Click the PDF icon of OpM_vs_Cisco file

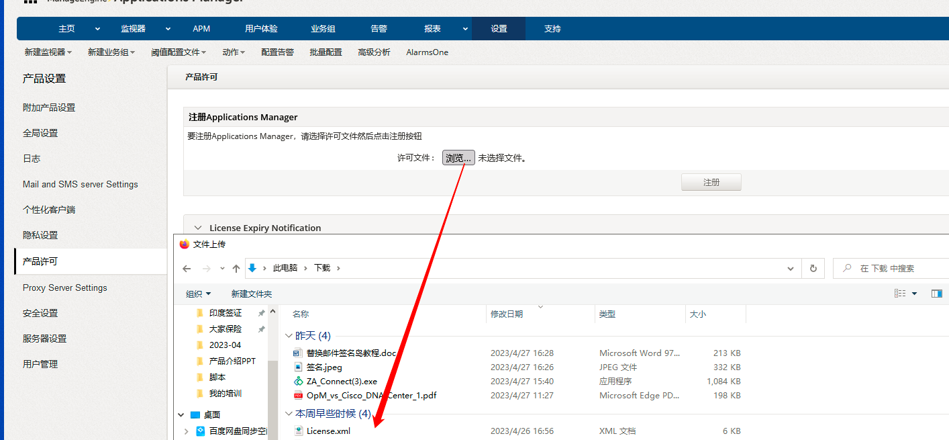click(299, 395)
